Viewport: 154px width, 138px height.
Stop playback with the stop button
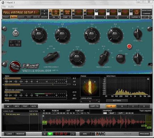pos(45,134)
